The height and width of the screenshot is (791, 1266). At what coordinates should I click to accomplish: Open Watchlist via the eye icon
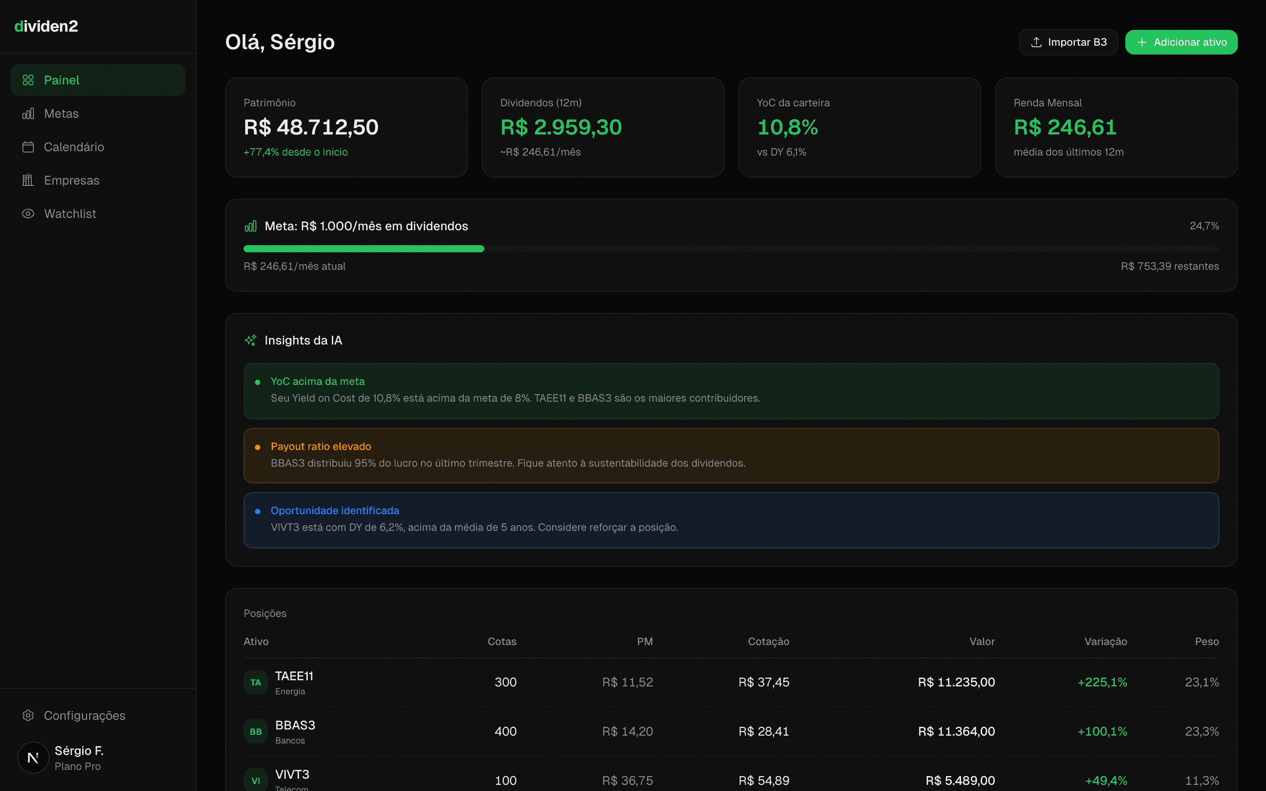(28, 214)
